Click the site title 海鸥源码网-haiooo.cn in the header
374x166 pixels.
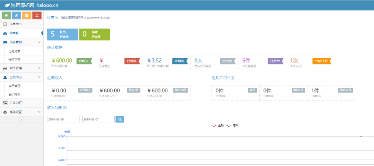point(35,5)
